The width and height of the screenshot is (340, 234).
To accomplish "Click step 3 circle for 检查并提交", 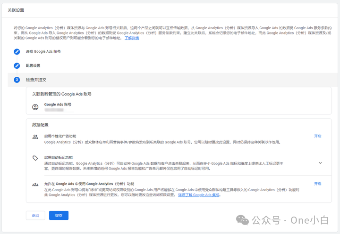I will pos(17,80).
